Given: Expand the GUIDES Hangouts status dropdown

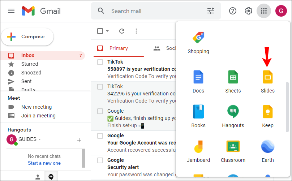Looking at the screenshot, I should 39,139.
